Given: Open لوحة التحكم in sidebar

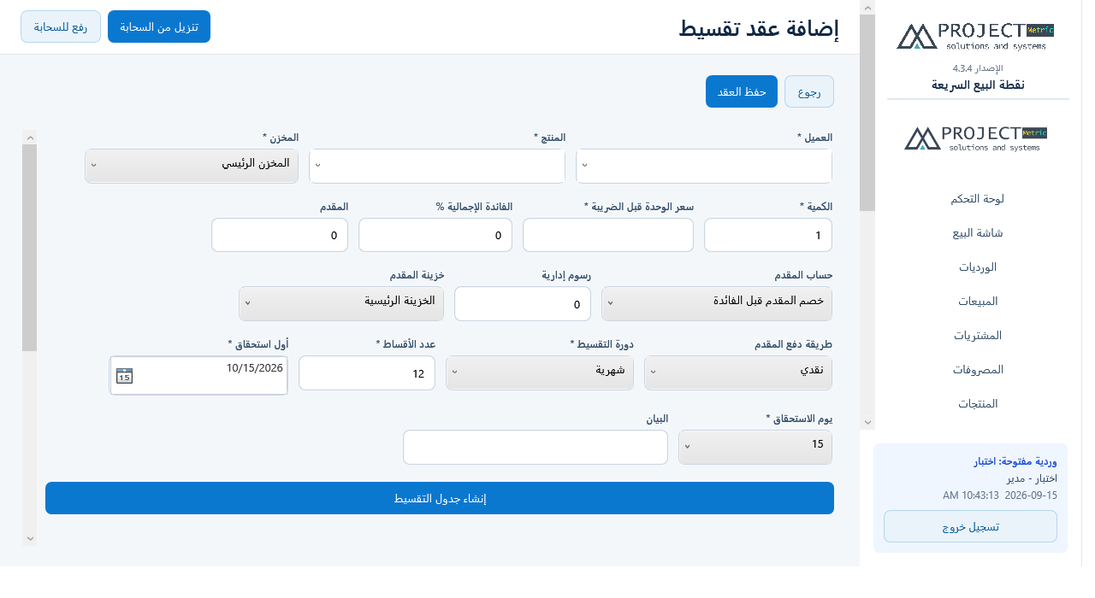Looking at the screenshot, I should point(976,198).
